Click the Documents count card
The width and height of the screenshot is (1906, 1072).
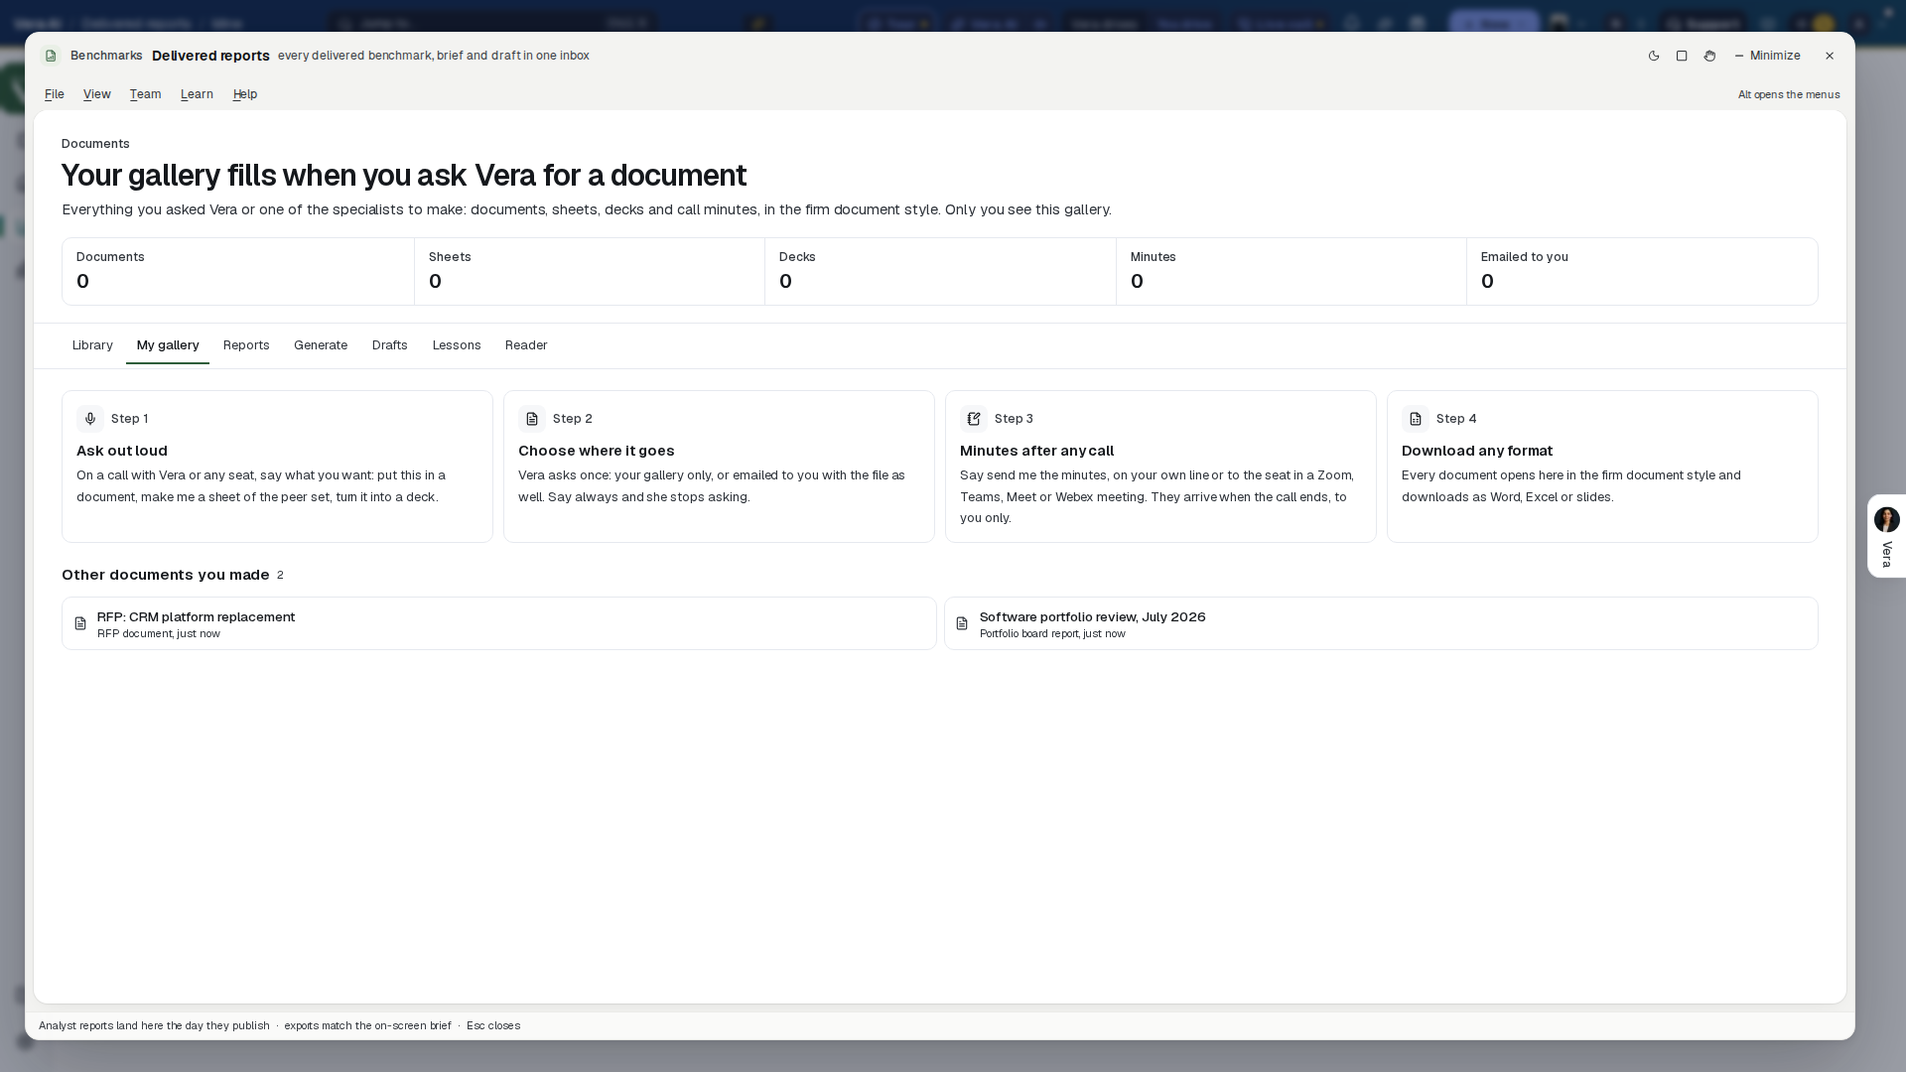coord(238,271)
